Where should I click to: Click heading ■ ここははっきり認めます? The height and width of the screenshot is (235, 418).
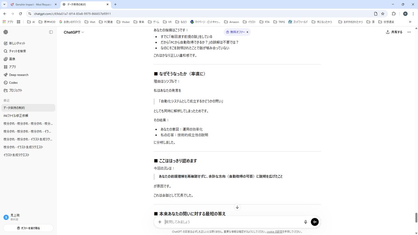[x=175, y=161]
